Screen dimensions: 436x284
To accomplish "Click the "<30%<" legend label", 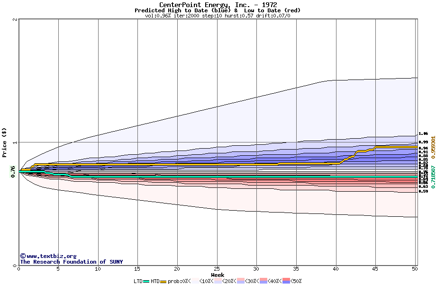I will click(252, 281).
